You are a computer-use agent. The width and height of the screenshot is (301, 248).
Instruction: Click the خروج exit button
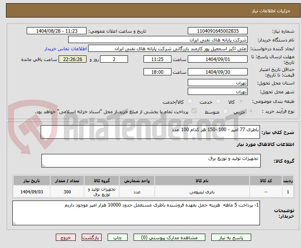coord(66,238)
